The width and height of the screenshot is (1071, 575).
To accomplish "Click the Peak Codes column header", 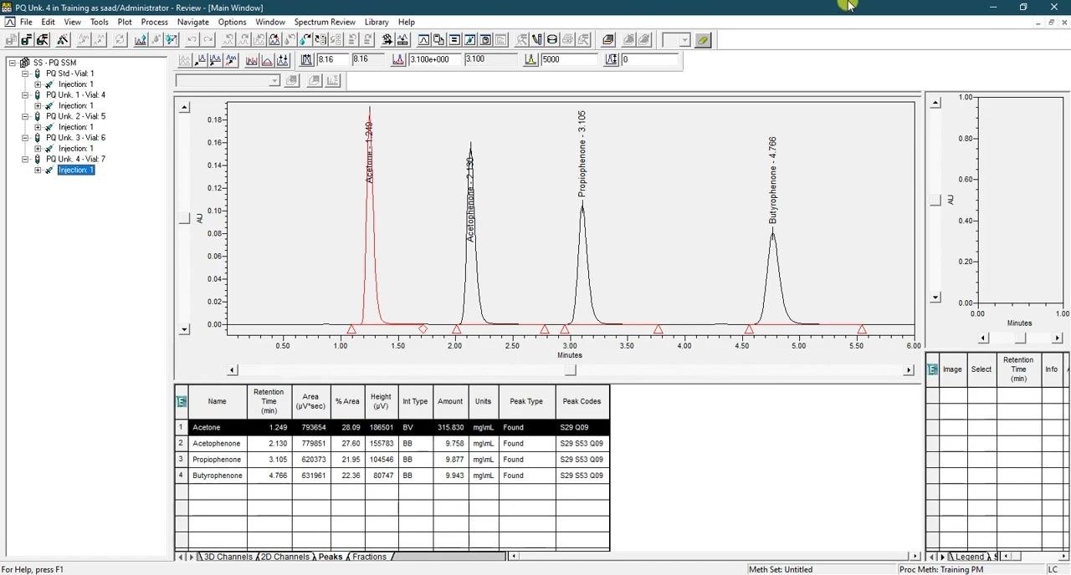I will click(x=582, y=401).
